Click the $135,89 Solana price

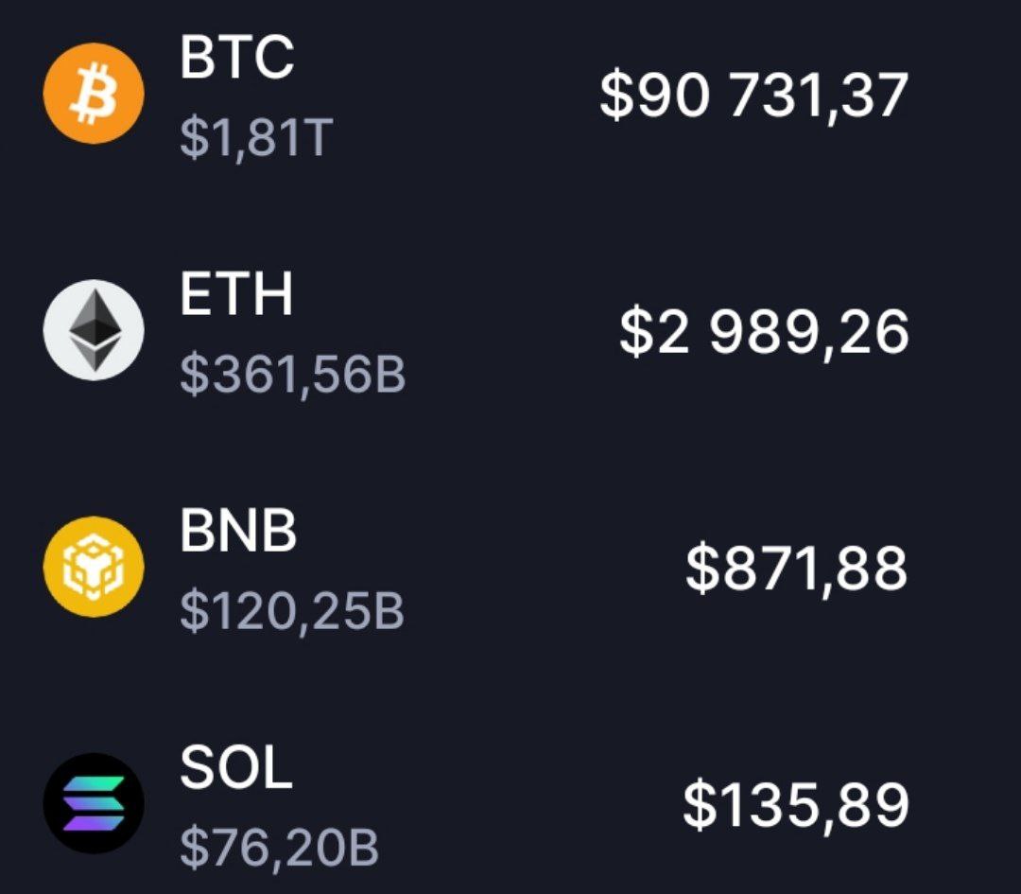pos(795,805)
